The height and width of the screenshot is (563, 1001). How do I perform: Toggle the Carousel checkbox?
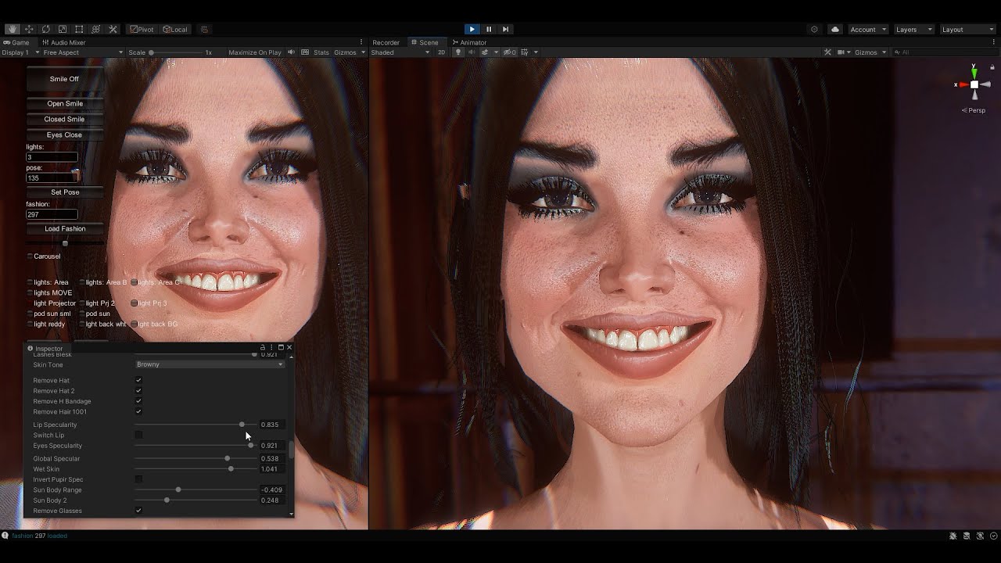tap(30, 256)
